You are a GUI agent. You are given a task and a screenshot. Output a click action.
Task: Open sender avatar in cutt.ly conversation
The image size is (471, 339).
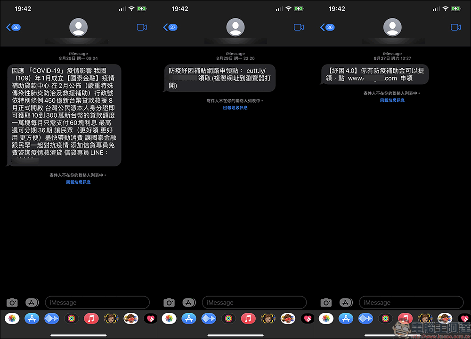click(235, 27)
